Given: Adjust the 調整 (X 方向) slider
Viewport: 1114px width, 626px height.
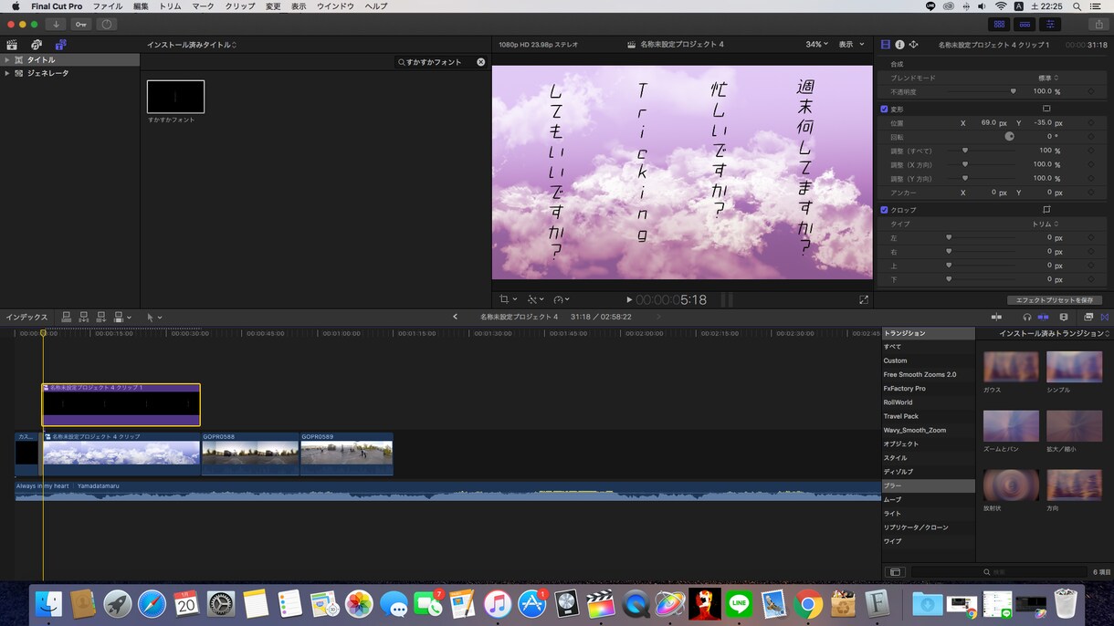Looking at the screenshot, I should (965, 164).
